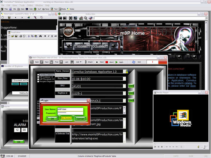Click Start record button
Viewport: 211px width, 158px height.
tap(100, 62)
